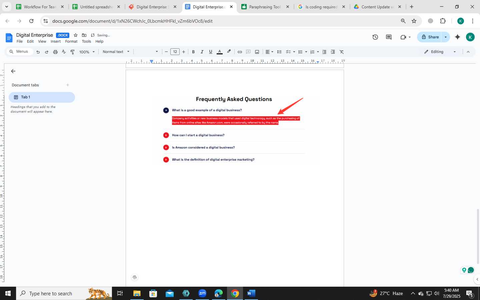Reload the page
The width and height of the screenshot is (480, 300).
31,21
